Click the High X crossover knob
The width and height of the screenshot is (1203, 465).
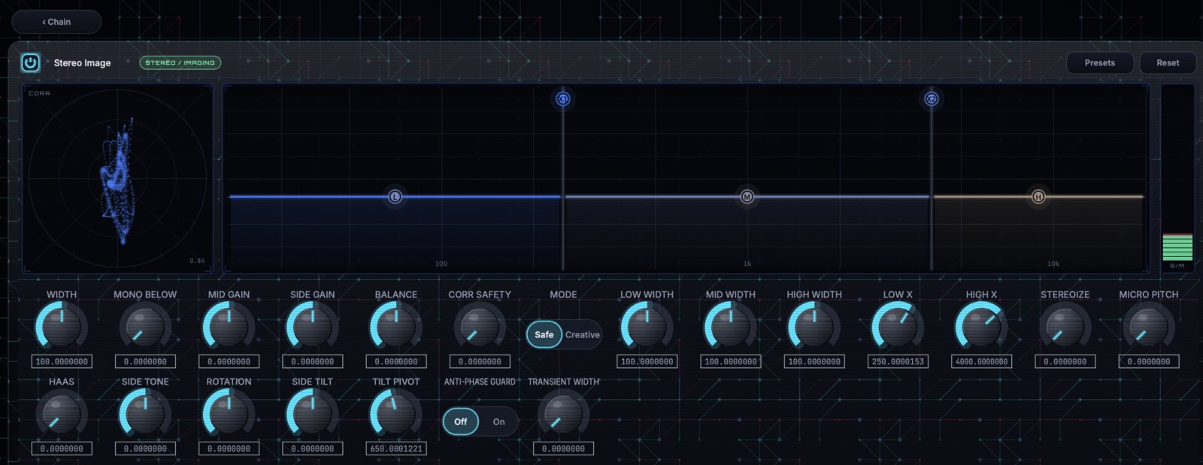[x=981, y=328]
